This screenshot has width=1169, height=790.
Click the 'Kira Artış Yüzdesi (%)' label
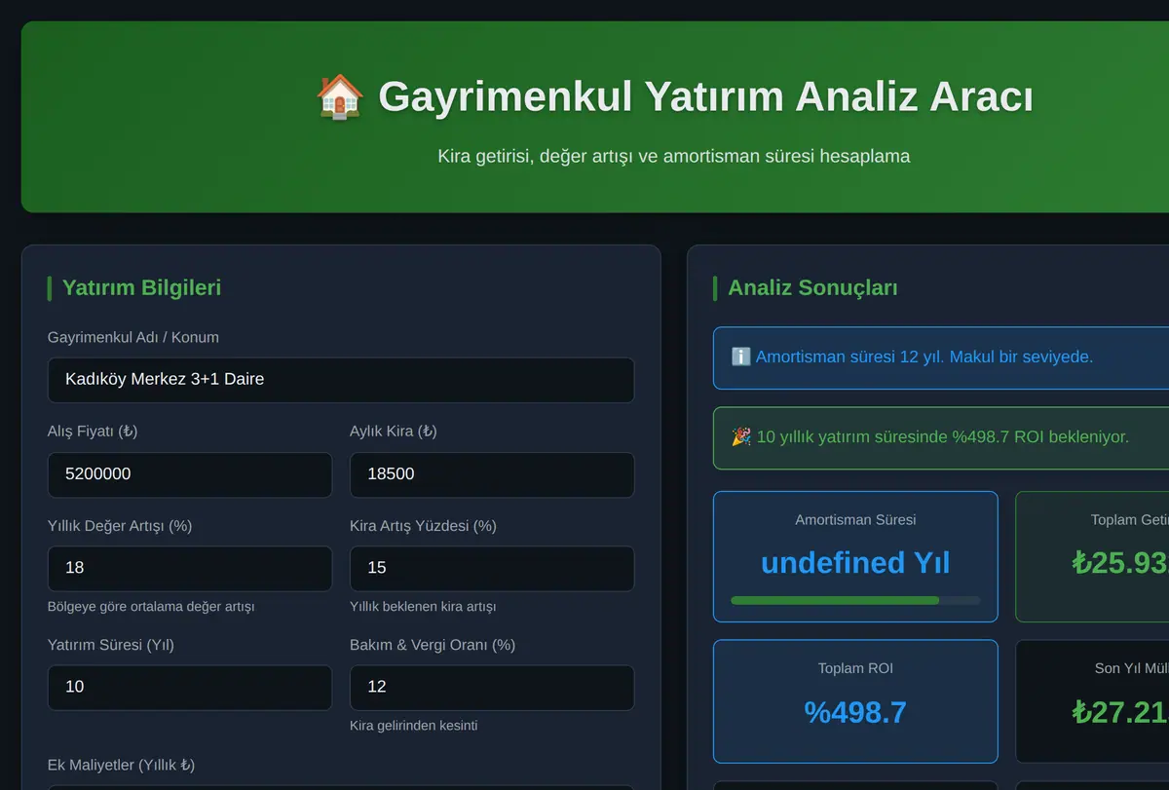423,526
